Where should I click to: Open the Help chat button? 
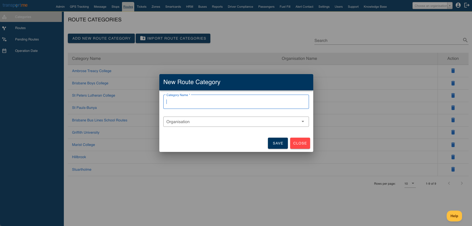tap(454, 216)
